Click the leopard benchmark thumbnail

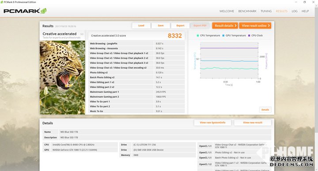click(x=62, y=78)
